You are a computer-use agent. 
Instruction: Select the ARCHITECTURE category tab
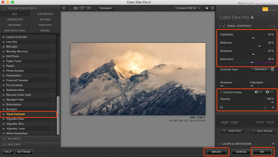pyautogui.click(x=15, y=31)
